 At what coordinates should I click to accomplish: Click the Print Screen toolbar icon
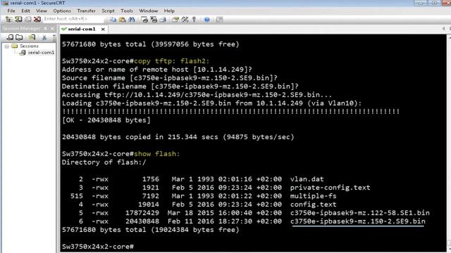click(x=144, y=19)
